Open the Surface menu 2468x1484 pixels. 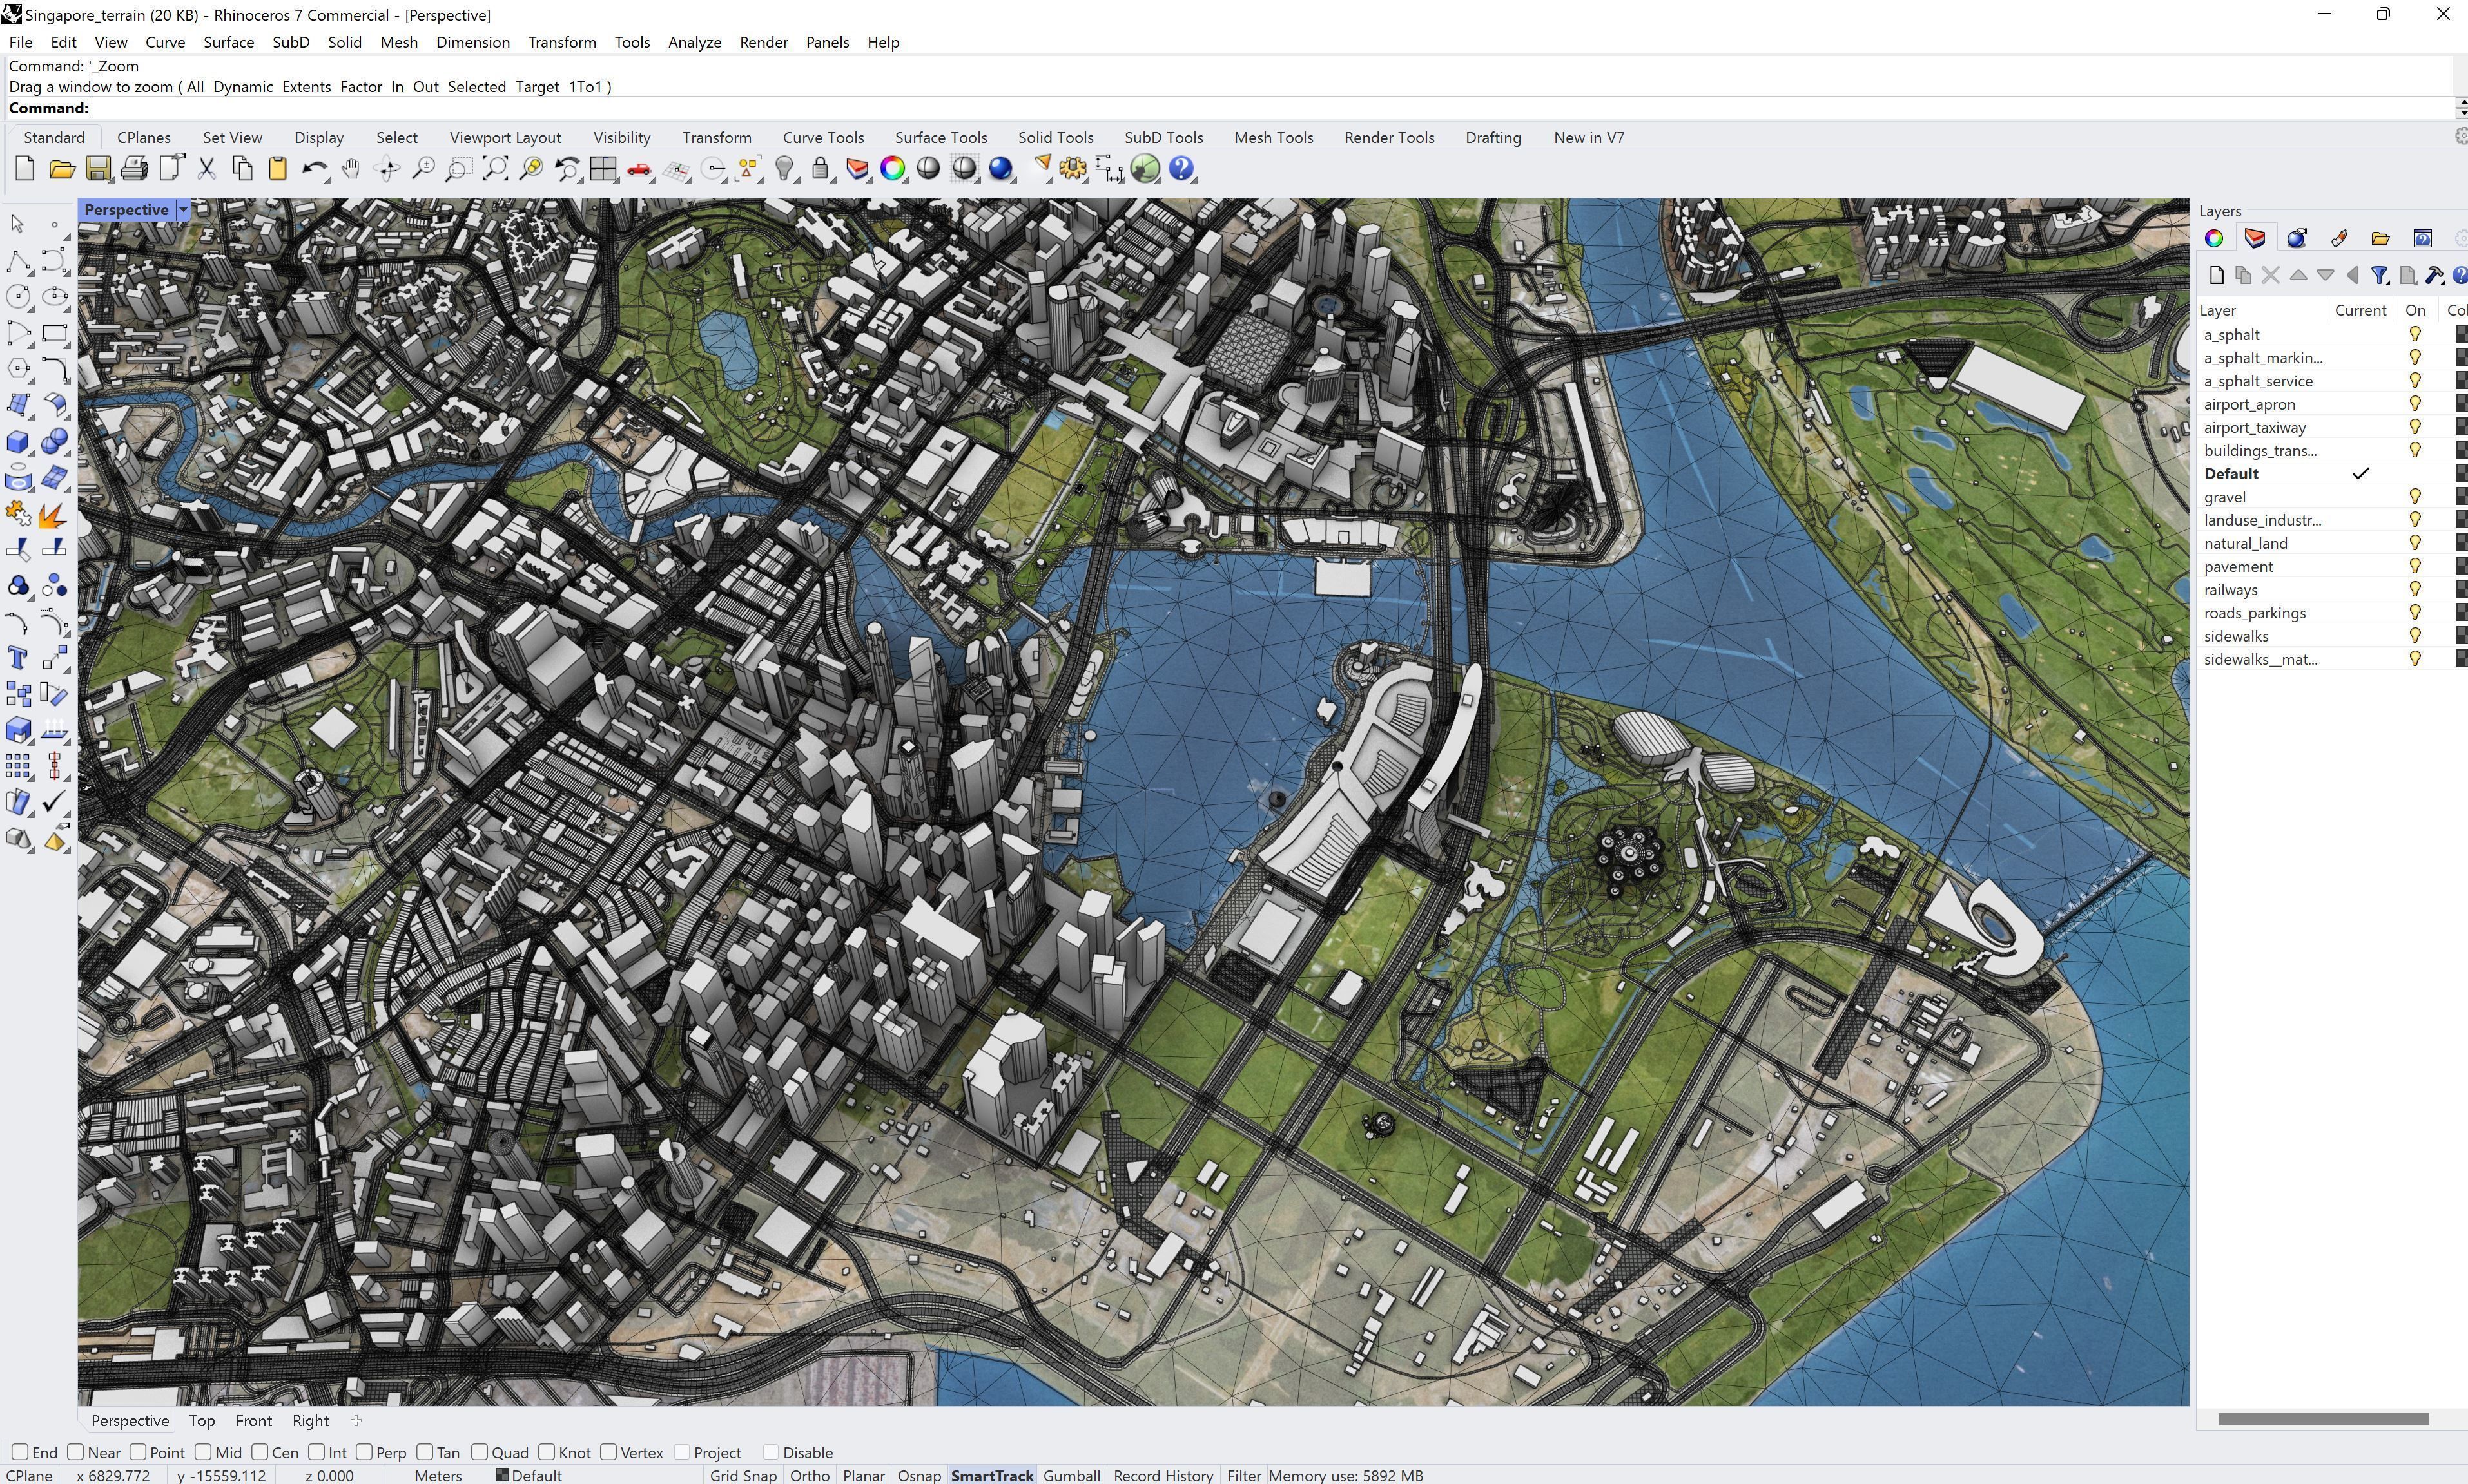click(x=228, y=42)
